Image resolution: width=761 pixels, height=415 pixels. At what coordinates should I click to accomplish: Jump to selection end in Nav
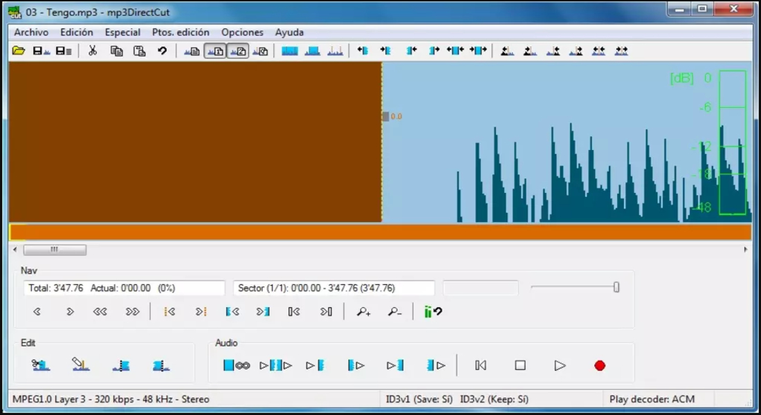(263, 312)
